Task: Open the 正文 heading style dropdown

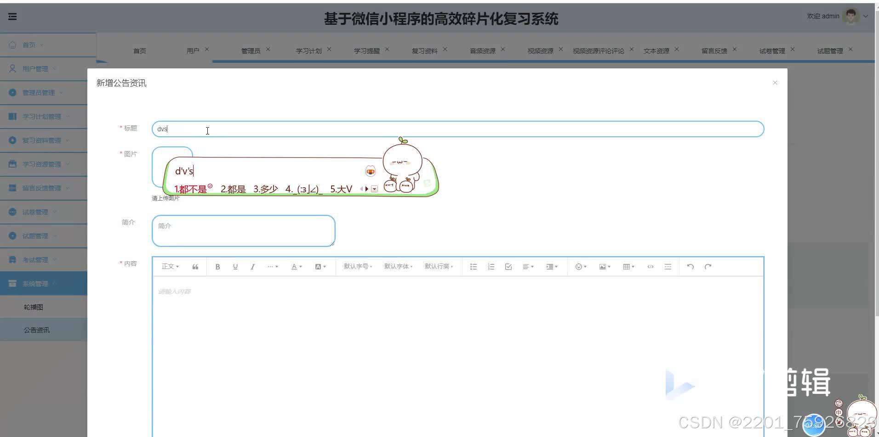Action: click(170, 267)
